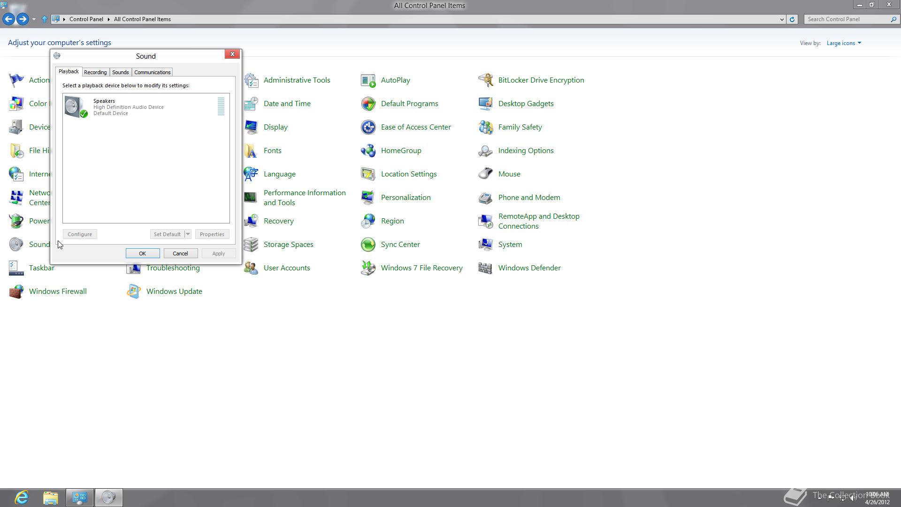Viewport: 901px width, 507px height.
Task: Click the Configure button
Action: pos(80,234)
